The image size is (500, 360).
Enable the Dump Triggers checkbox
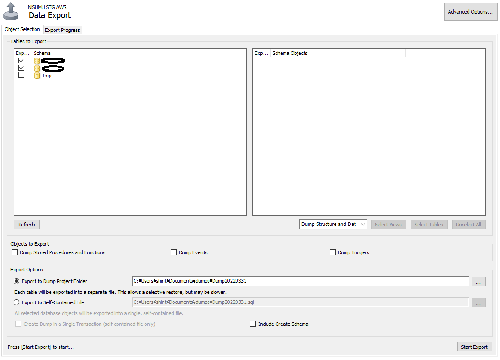[332, 252]
